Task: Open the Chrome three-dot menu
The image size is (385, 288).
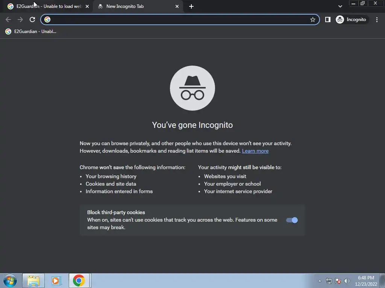Action: (377, 19)
